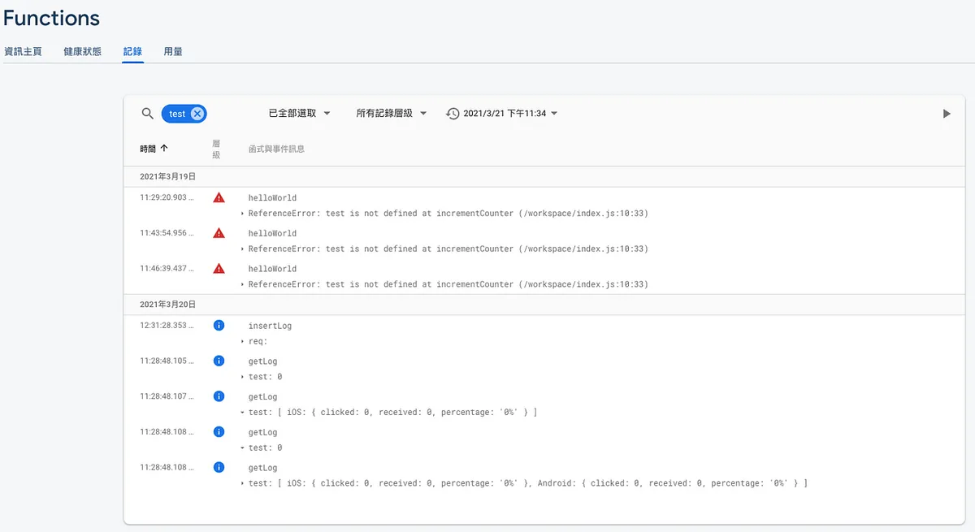Open the 用量 usage tab
Screen dimensions: 975x532
click(173, 51)
